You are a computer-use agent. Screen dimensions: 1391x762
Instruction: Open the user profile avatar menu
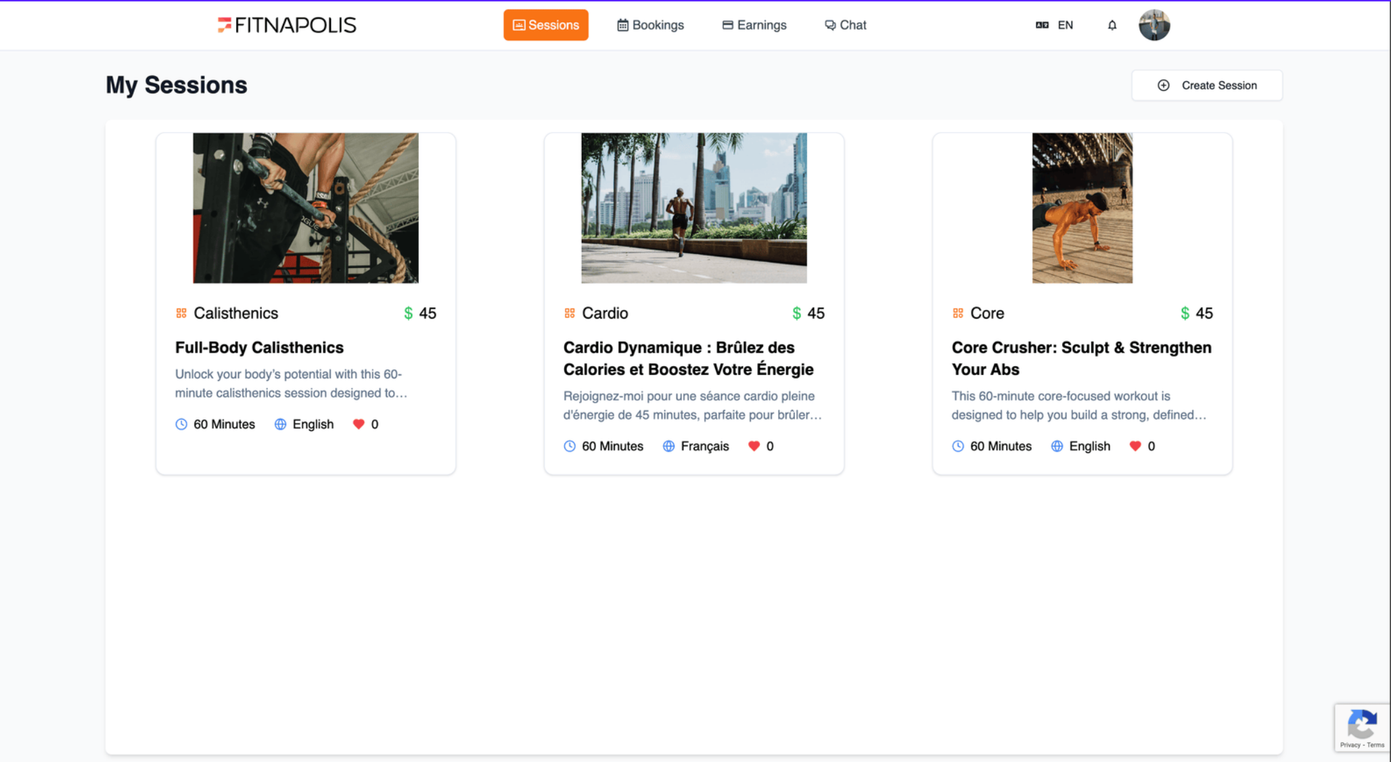[x=1154, y=25]
